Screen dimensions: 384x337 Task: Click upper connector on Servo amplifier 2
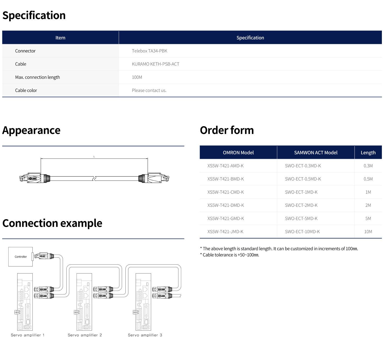click(x=103, y=289)
